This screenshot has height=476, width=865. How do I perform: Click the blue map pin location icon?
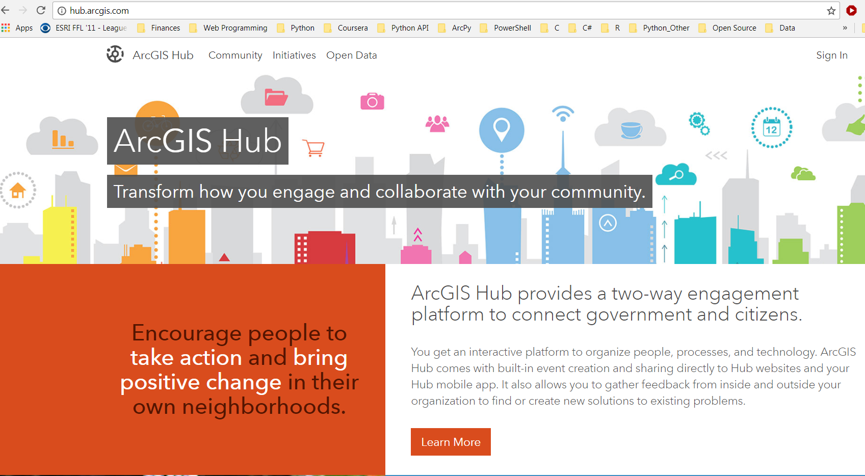click(x=502, y=130)
